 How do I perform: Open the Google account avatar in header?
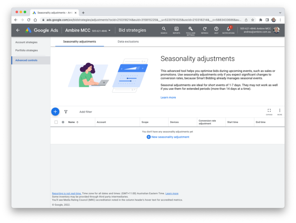[277, 30]
